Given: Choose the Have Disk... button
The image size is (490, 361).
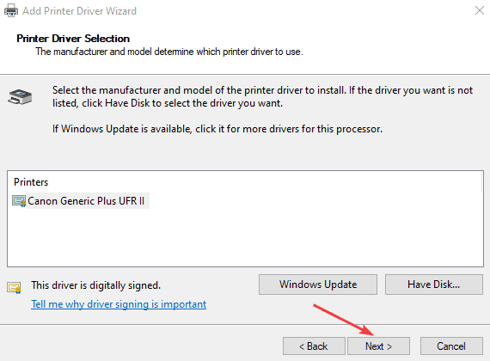Looking at the screenshot, I should click(434, 285).
